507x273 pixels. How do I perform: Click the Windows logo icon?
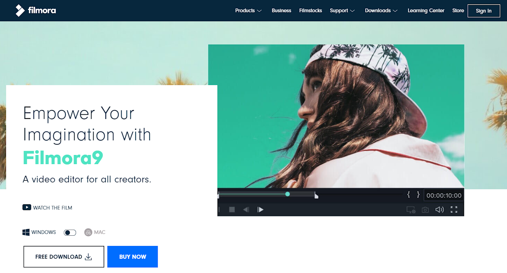26,232
